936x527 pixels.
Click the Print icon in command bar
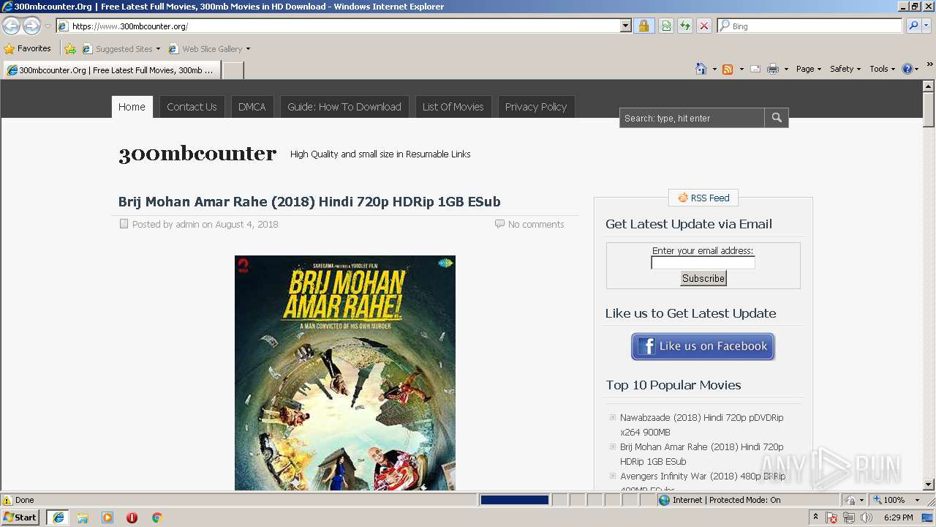point(773,69)
